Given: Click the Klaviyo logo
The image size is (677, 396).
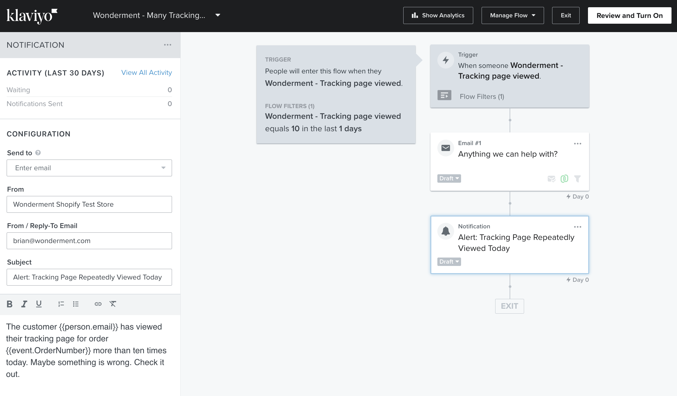Looking at the screenshot, I should pos(32,16).
